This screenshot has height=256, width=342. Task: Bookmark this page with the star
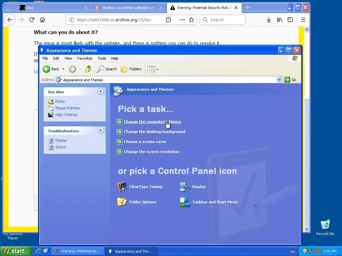[191, 20]
